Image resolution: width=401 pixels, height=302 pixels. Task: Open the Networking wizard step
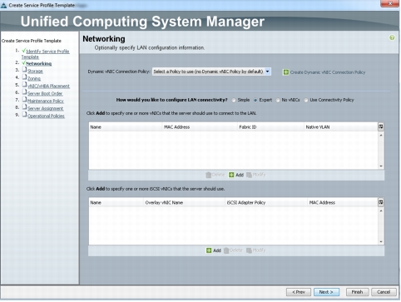tap(39, 63)
